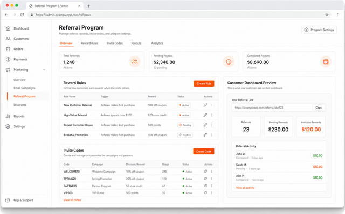This screenshot has width=345, height=214.
Task: Close the Referral Program browser tab
Action: (x=79, y=6)
